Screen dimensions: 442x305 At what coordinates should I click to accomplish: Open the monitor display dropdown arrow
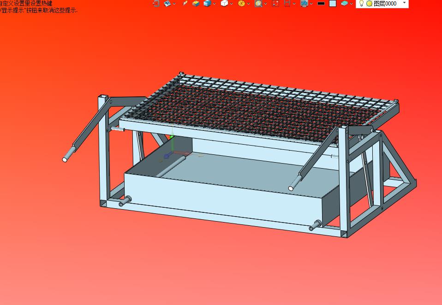point(311,4)
